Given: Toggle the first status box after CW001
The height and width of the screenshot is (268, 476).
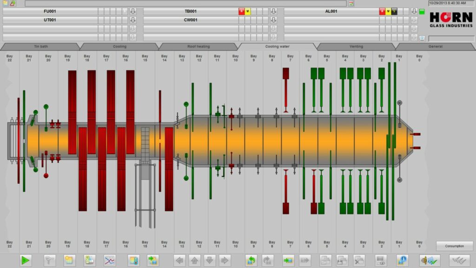Looking at the screenshot, I should [241, 20].
